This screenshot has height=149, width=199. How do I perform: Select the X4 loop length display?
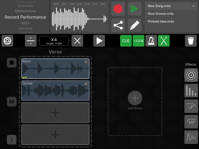[x=54, y=41]
